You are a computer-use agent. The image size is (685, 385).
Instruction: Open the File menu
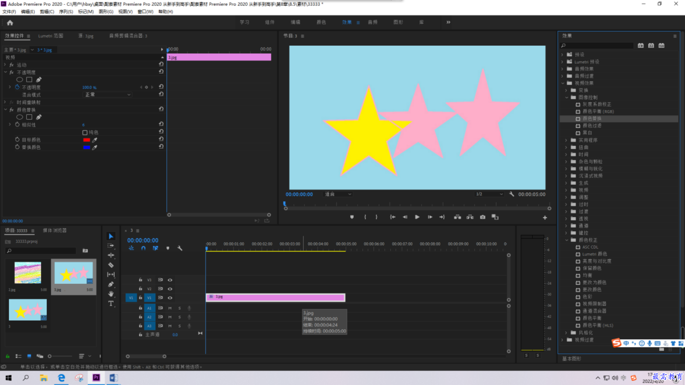[9, 11]
